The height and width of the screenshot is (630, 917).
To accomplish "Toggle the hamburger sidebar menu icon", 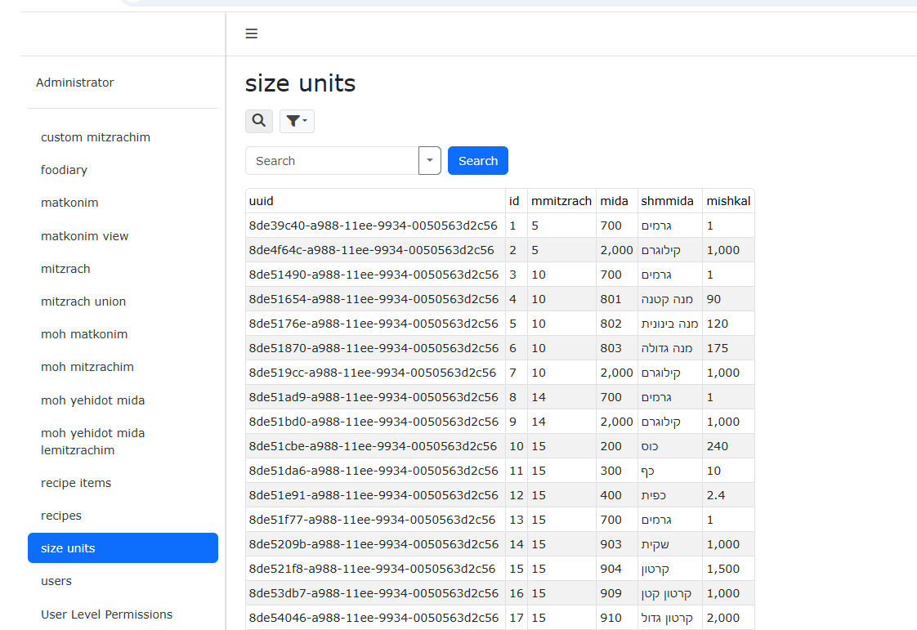I will pyautogui.click(x=252, y=34).
